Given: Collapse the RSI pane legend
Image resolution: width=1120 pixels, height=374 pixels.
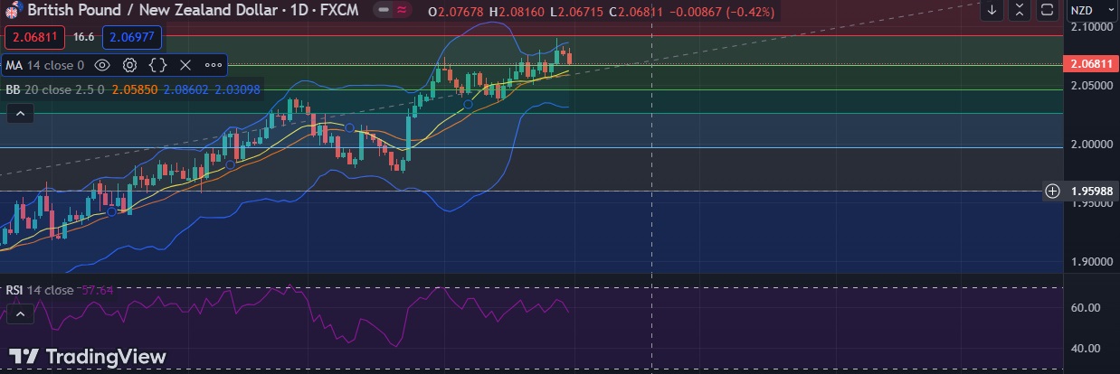Looking at the screenshot, I should point(20,314).
